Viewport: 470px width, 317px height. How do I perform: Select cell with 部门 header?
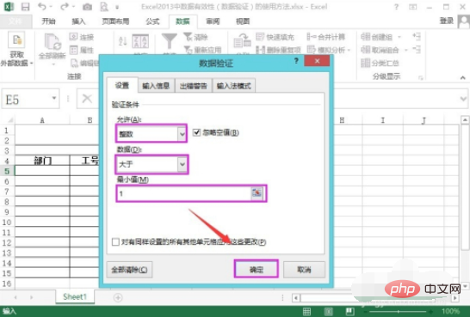tap(42, 161)
